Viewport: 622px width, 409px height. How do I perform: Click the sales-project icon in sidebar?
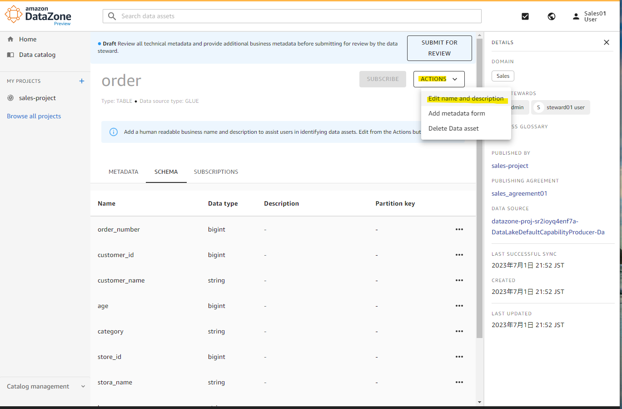point(10,98)
